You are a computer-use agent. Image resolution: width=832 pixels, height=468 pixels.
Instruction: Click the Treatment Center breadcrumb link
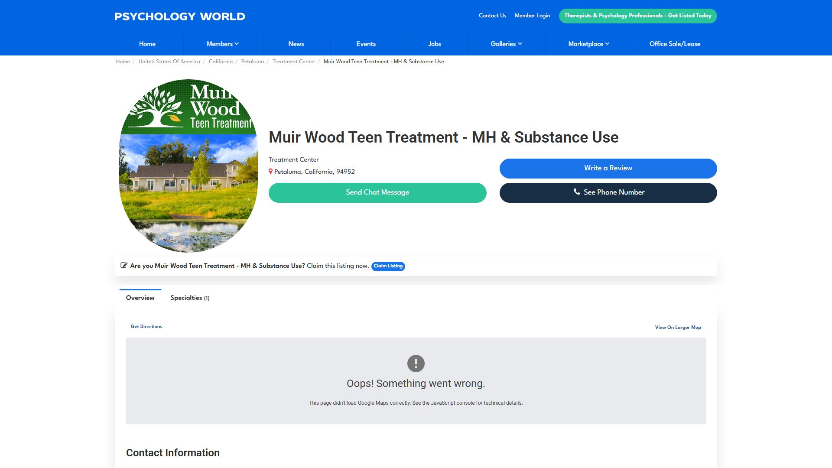[x=294, y=62]
